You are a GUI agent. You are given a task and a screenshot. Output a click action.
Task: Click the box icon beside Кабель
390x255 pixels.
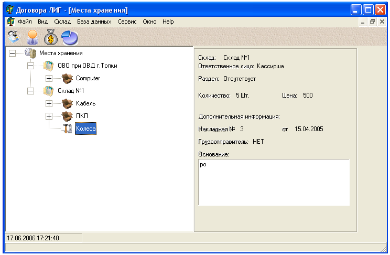coord(67,103)
